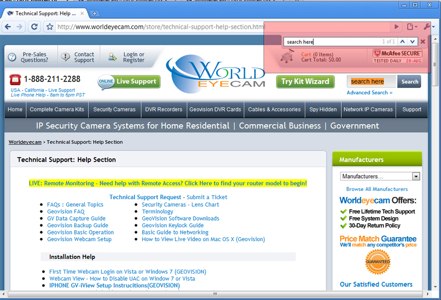The width and height of the screenshot is (441, 300).
Task: Open the Support menu item
Action: coord(412,110)
